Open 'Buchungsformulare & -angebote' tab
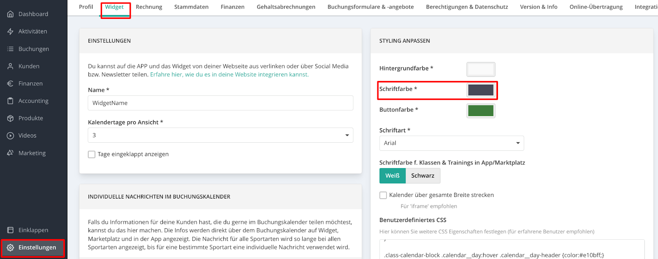The height and width of the screenshot is (259, 658). pos(371,7)
